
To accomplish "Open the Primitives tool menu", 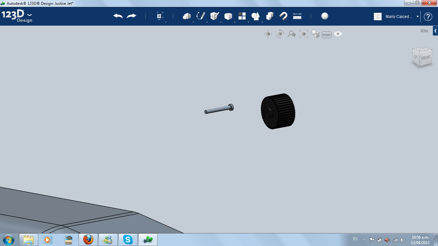I will 187,16.
